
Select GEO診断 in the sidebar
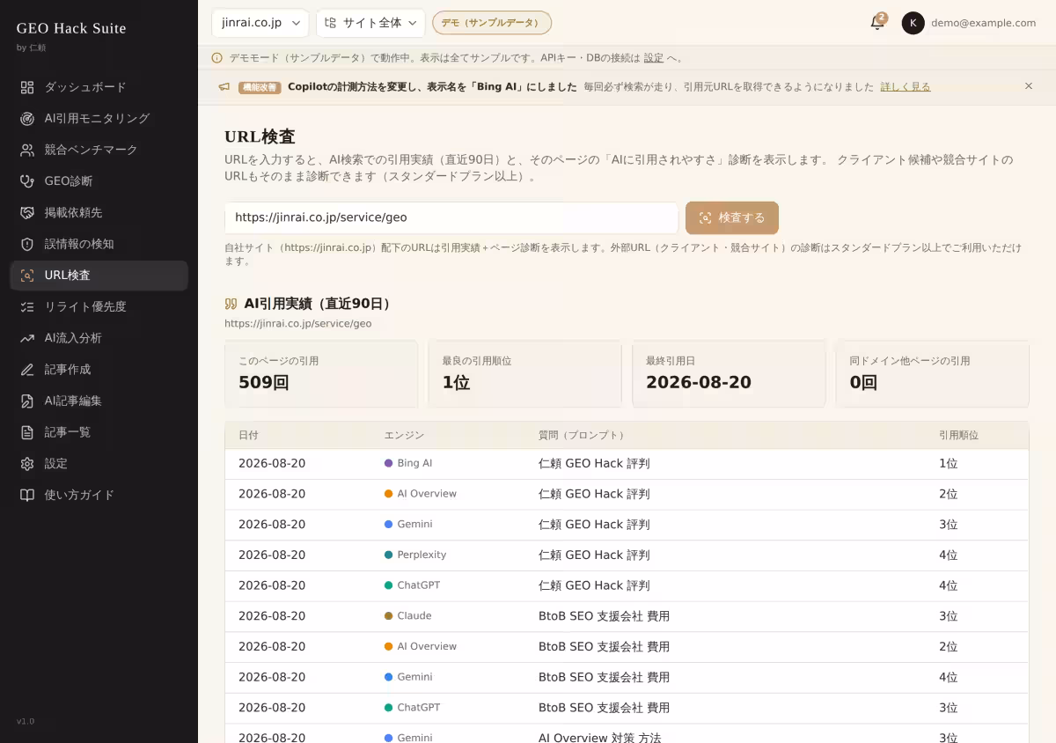click(x=99, y=181)
